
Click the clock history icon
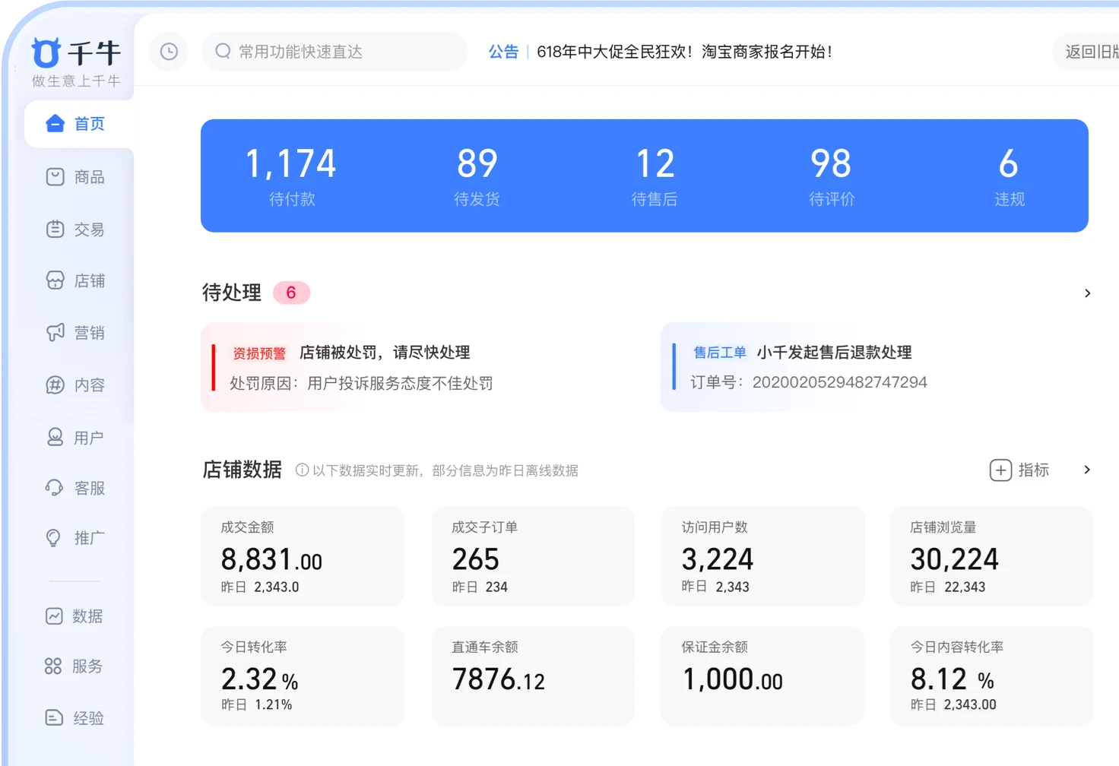(169, 52)
